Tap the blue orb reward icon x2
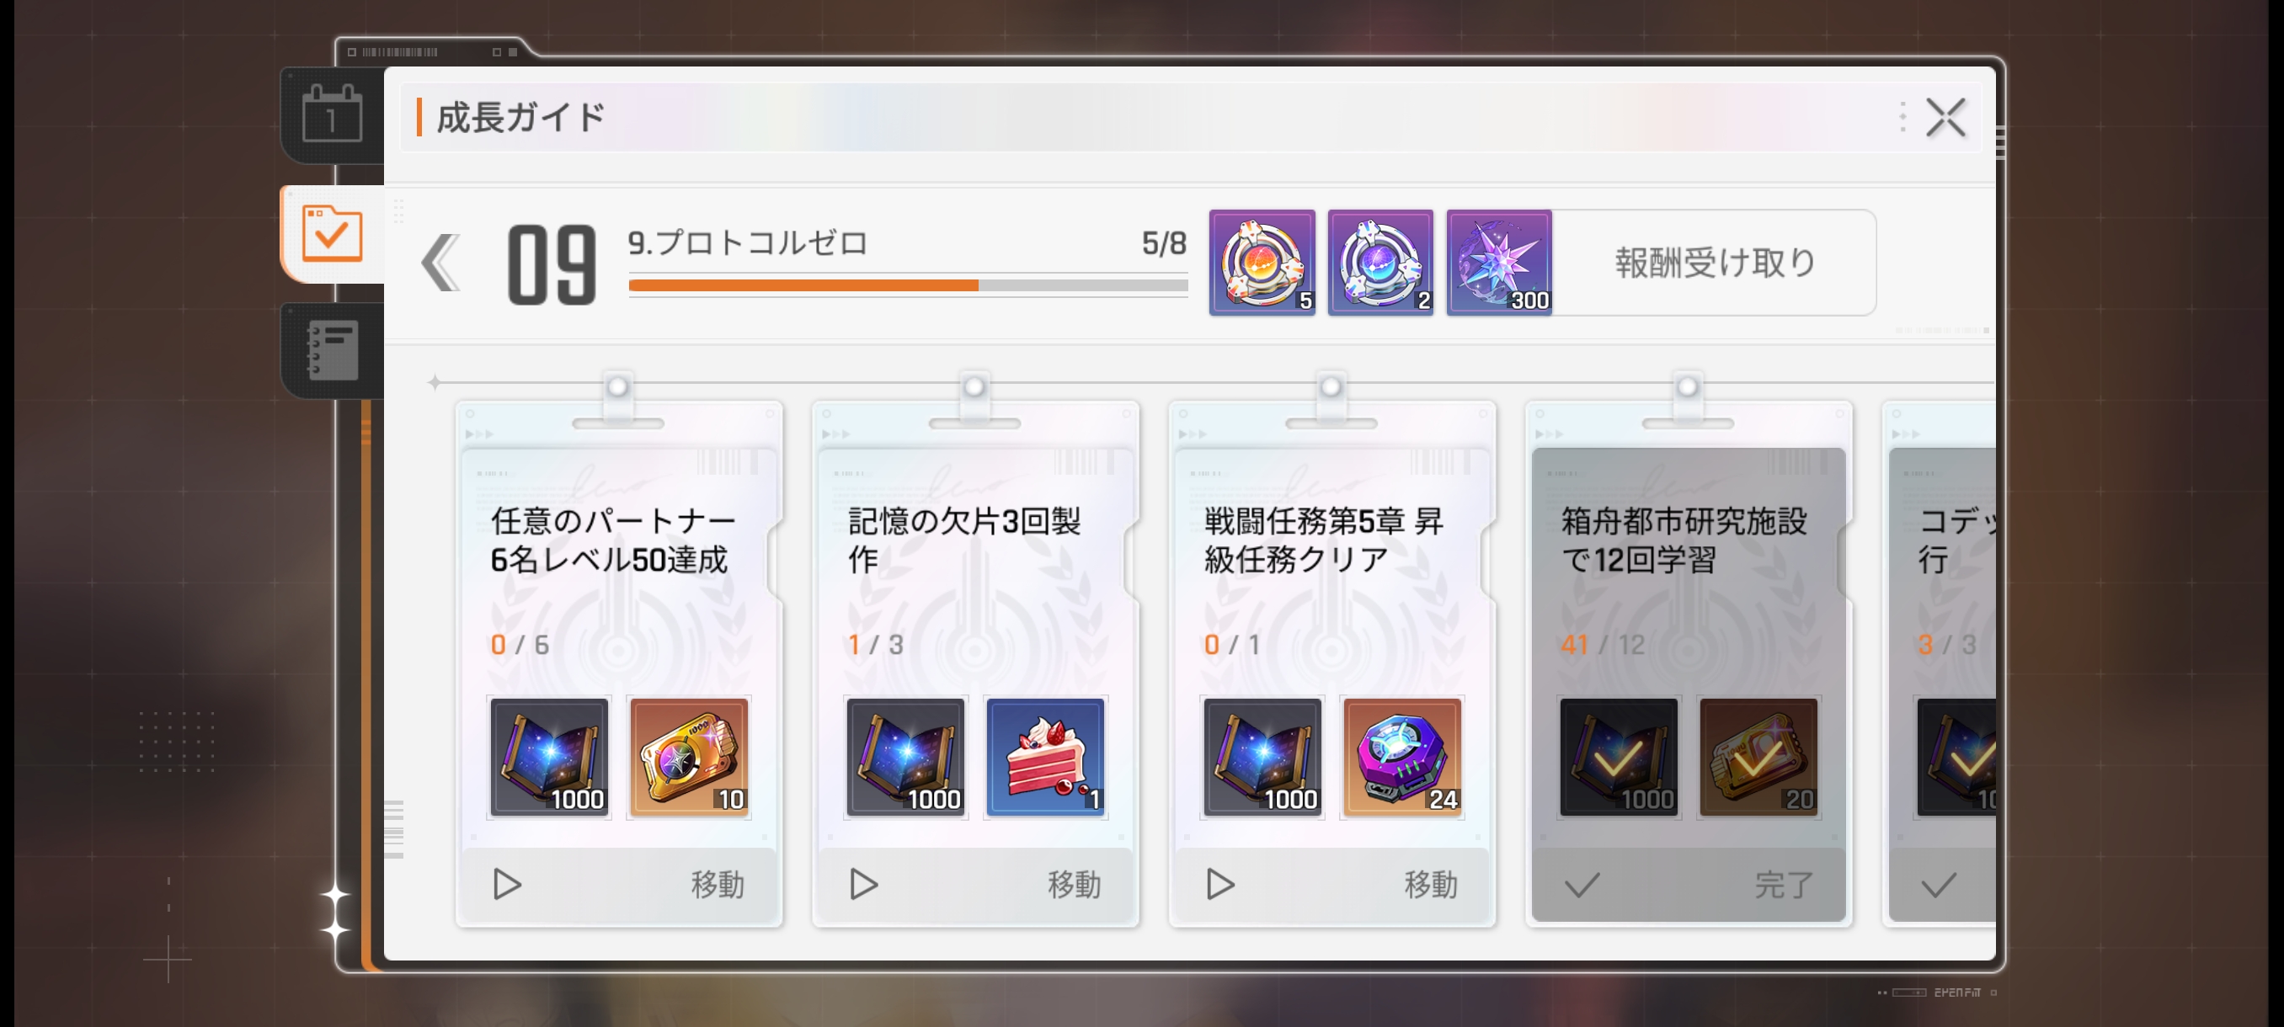This screenshot has width=2284, height=1027. [x=1380, y=263]
